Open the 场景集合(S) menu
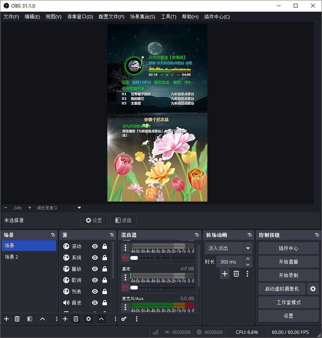 [x=142, y=17]
